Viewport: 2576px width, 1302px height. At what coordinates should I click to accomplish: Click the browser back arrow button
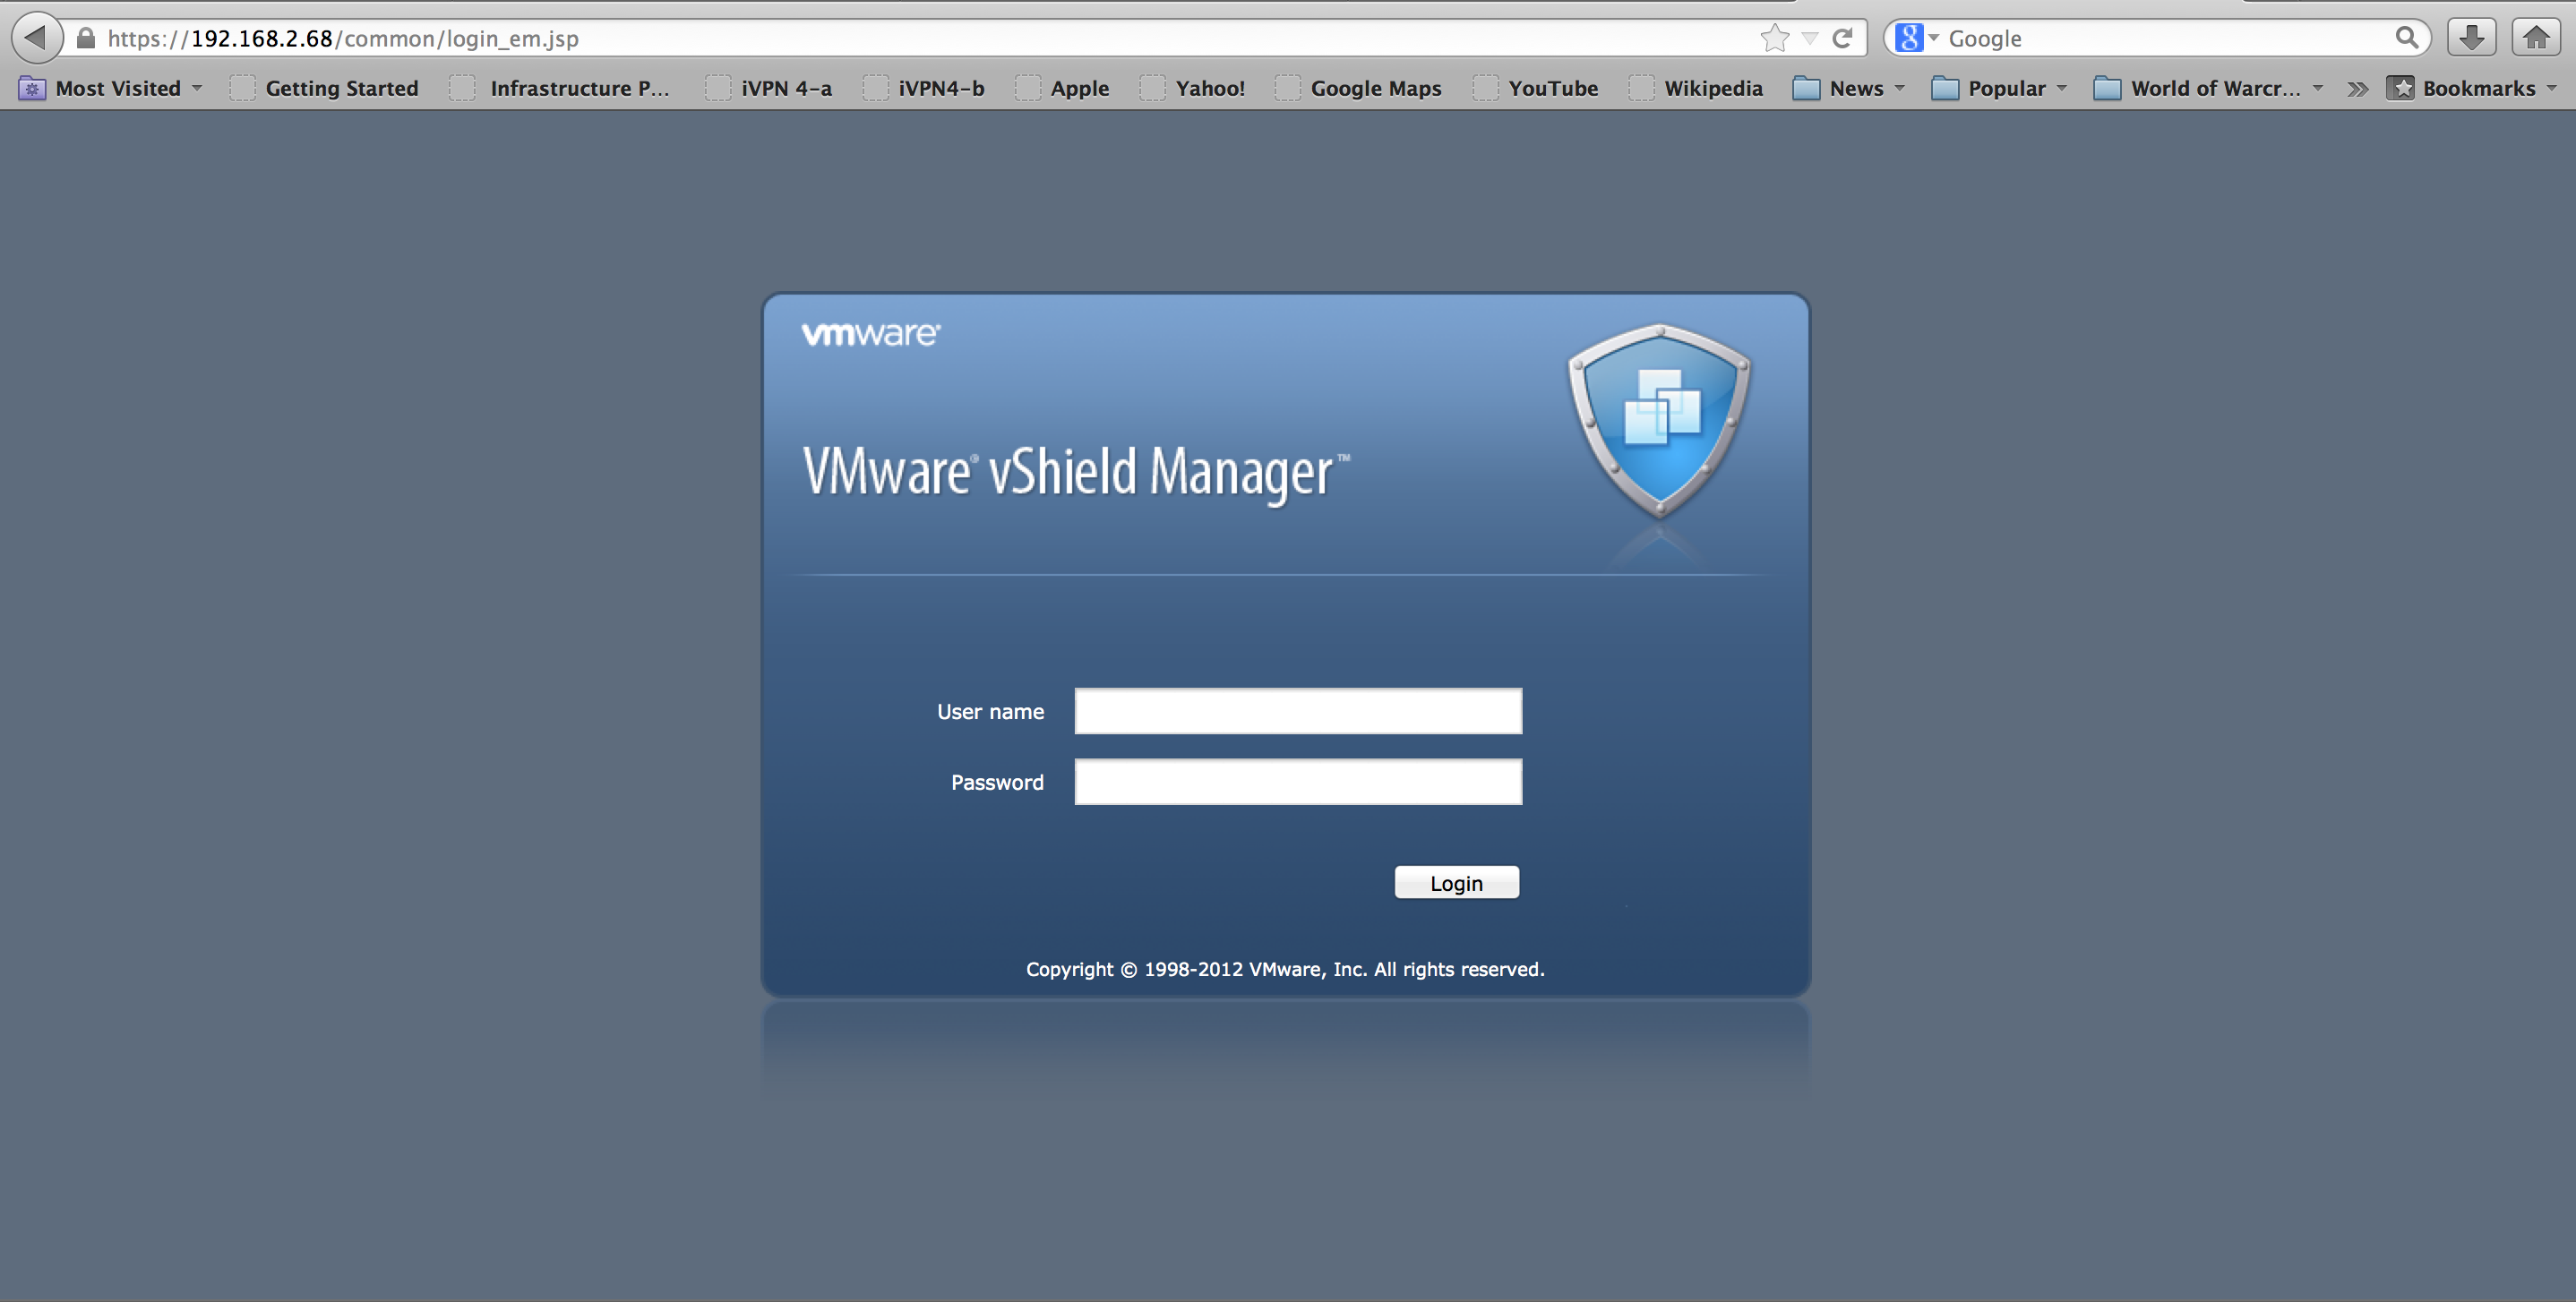[36, 38]
